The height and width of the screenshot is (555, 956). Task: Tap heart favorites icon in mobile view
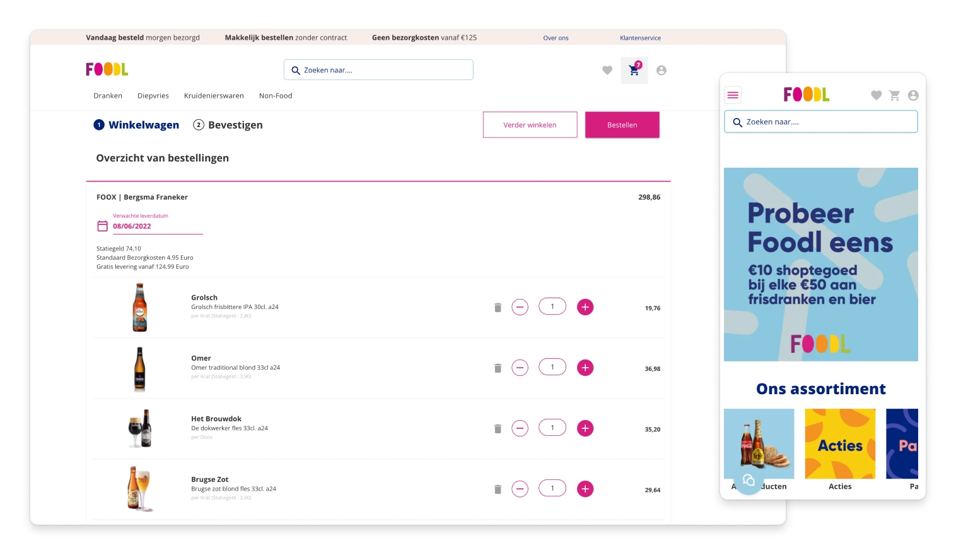click(x=877, y=95)
